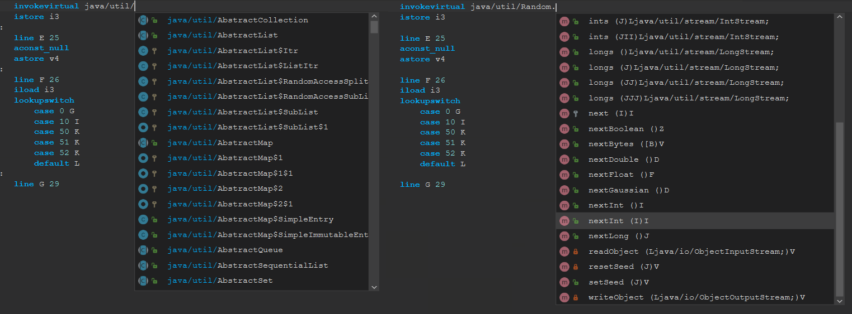
Task: Click anonymous class icon beside AbstractMap$1
Action: click(143, 158)
